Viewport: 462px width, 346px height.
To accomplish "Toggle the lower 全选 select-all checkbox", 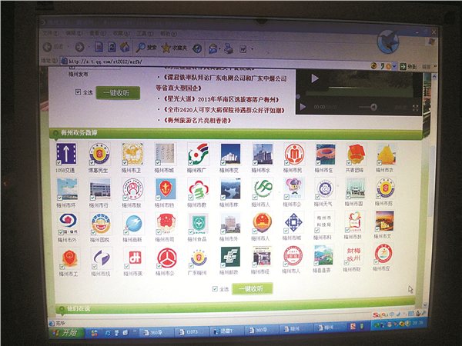I will (215, 289).
